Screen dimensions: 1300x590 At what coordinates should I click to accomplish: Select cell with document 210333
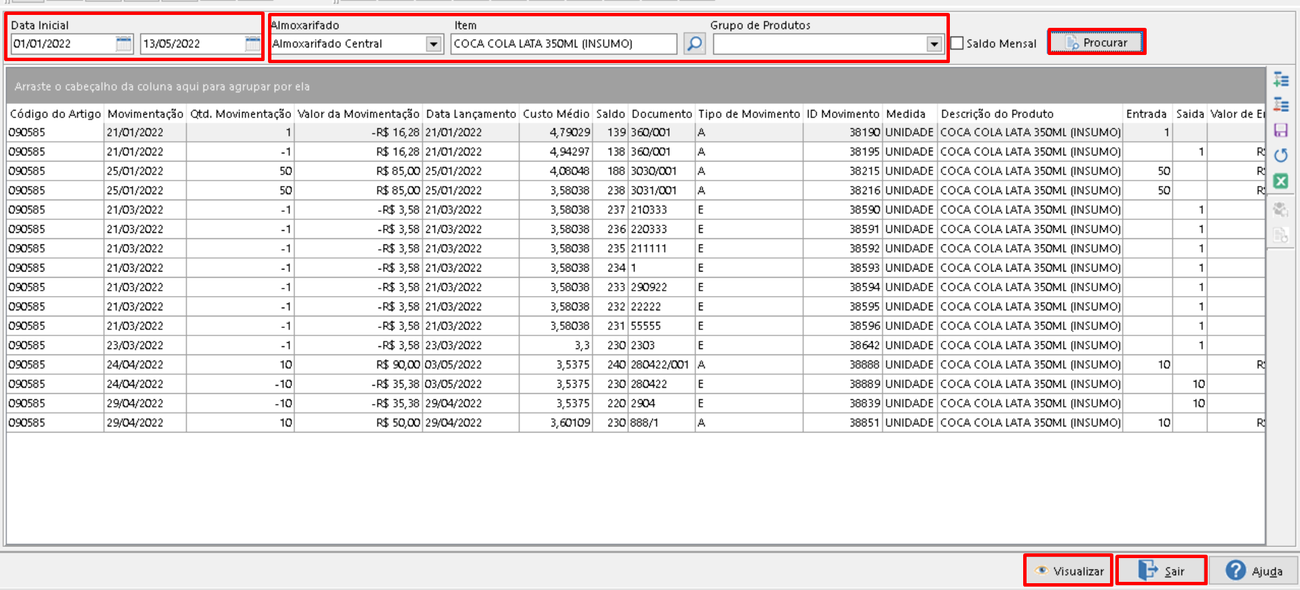pyautogui.click(x=662, y=210)
